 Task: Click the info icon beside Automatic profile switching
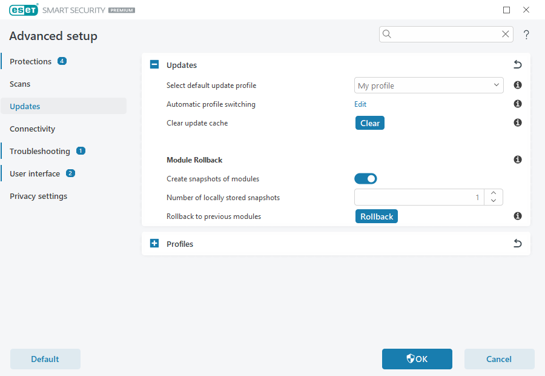coord(518,104)
